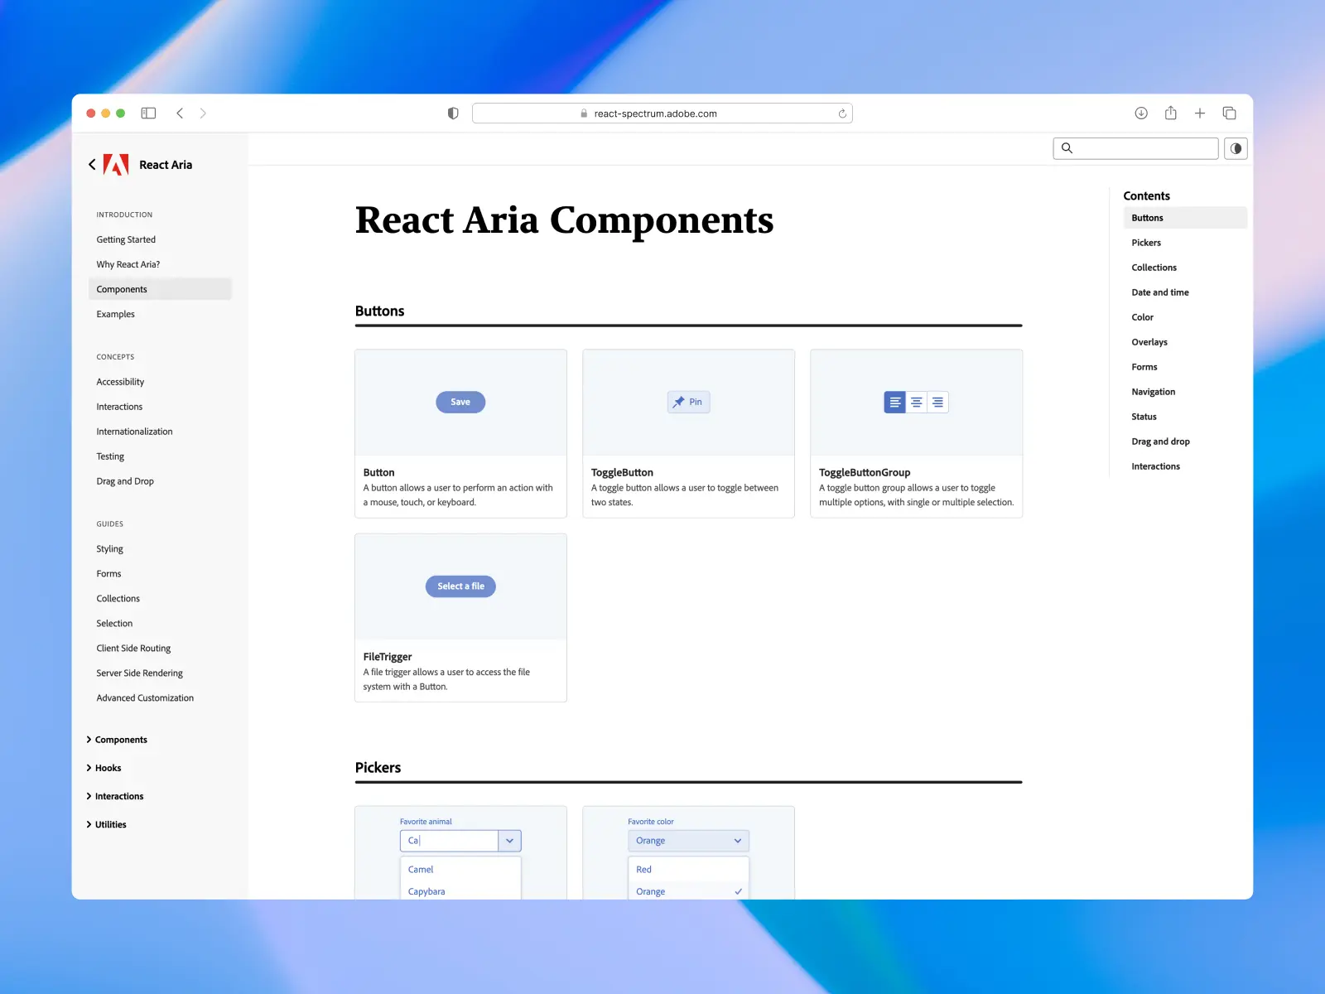Click the search magnifier icon
This screenshot has height=994, width=1325.
pyautogui.click(x=1067, y=148)
